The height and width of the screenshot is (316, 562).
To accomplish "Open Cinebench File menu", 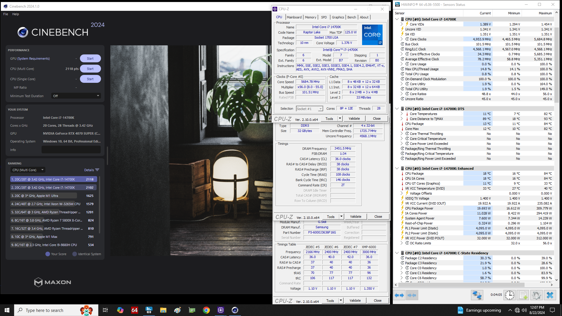I will click(6, 14).
